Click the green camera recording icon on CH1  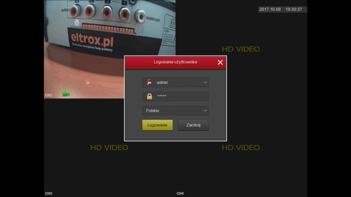click(66, 94)
